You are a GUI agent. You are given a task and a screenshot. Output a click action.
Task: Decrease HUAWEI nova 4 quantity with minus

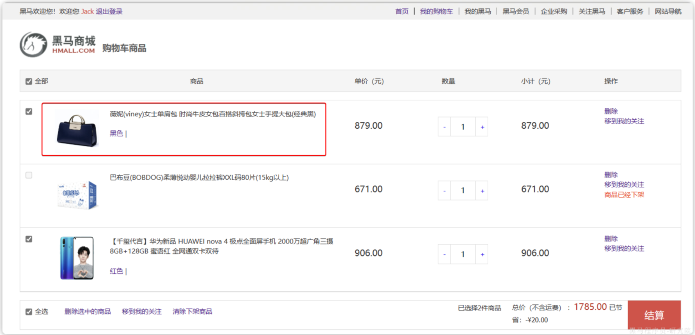pyautogui.click(x=444, y=255)
